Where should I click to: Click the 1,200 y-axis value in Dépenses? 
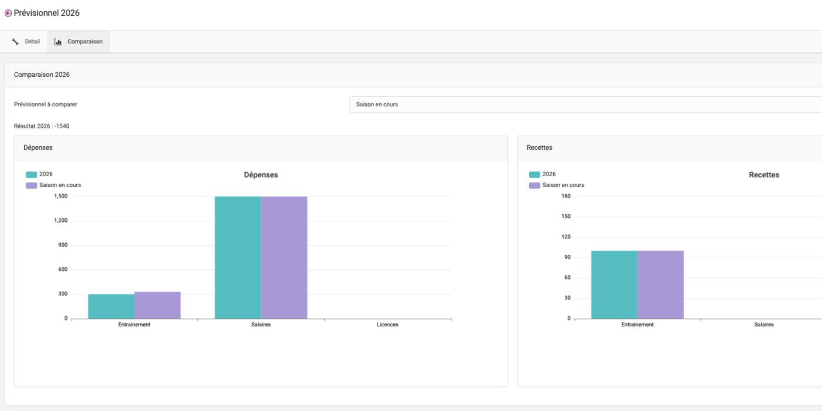[x=60, y=221]
